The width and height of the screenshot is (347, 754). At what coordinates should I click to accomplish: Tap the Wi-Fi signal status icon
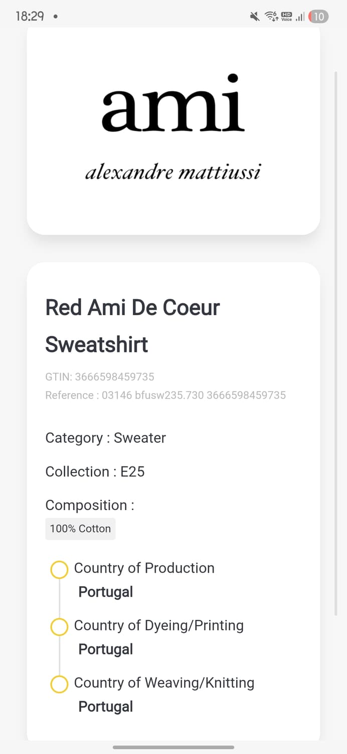(271, 17)
